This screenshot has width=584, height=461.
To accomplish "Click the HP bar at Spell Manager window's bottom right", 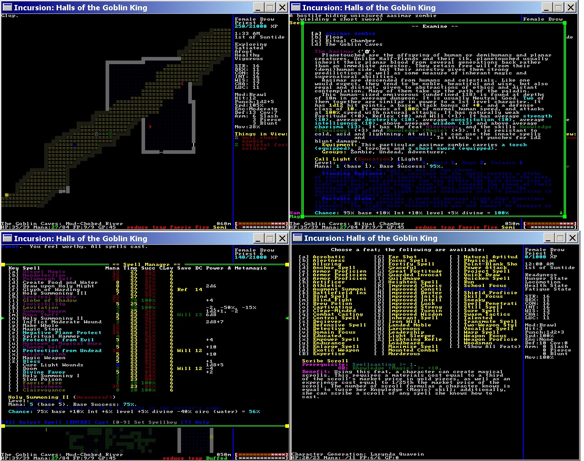I will click(x=261, y=454).
